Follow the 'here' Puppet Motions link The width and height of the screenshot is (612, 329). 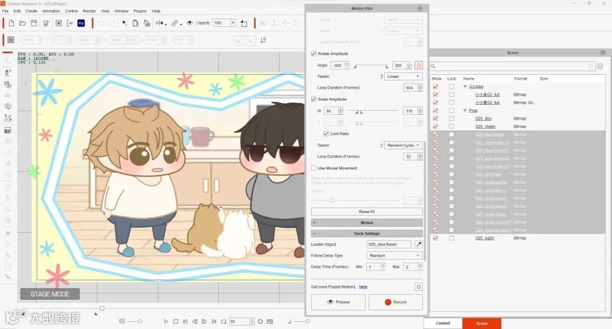363,287
